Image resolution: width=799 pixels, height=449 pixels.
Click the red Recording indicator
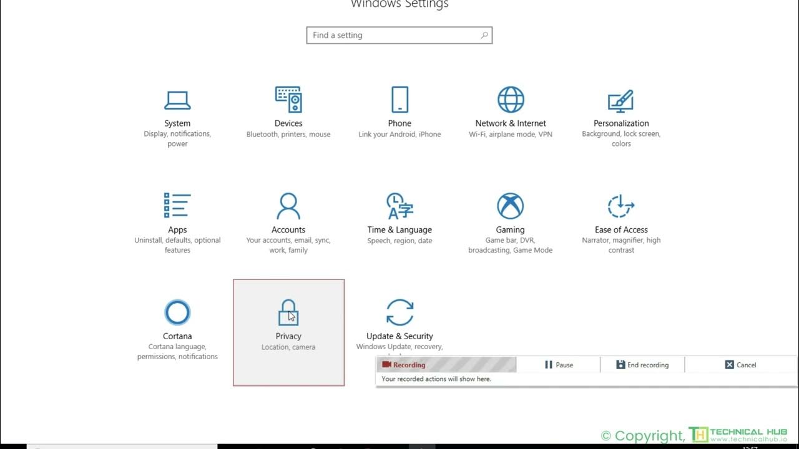click(x=446, y=365)
